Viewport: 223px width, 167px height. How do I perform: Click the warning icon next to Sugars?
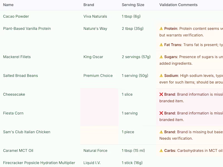point(161,57)
